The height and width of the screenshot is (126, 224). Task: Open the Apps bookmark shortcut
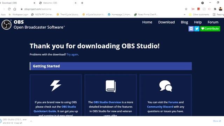click(x=3, y=15)
